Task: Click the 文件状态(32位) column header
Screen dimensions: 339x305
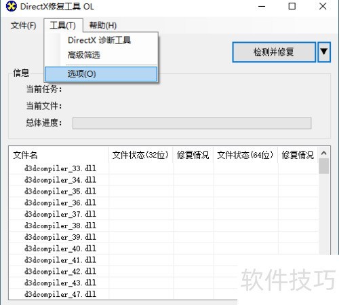Action: (140, 155)
